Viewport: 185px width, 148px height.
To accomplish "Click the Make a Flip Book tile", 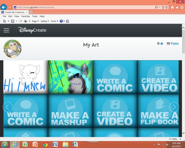I will click(x=158, y=111).
